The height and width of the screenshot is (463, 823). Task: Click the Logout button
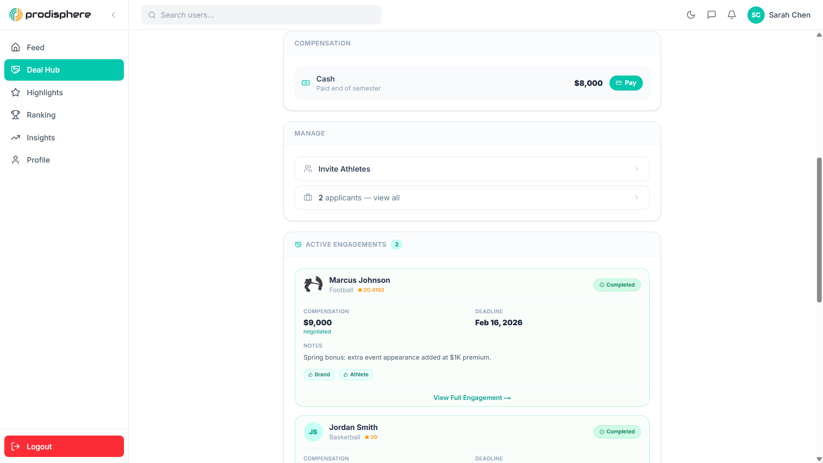tap(64, 446)
